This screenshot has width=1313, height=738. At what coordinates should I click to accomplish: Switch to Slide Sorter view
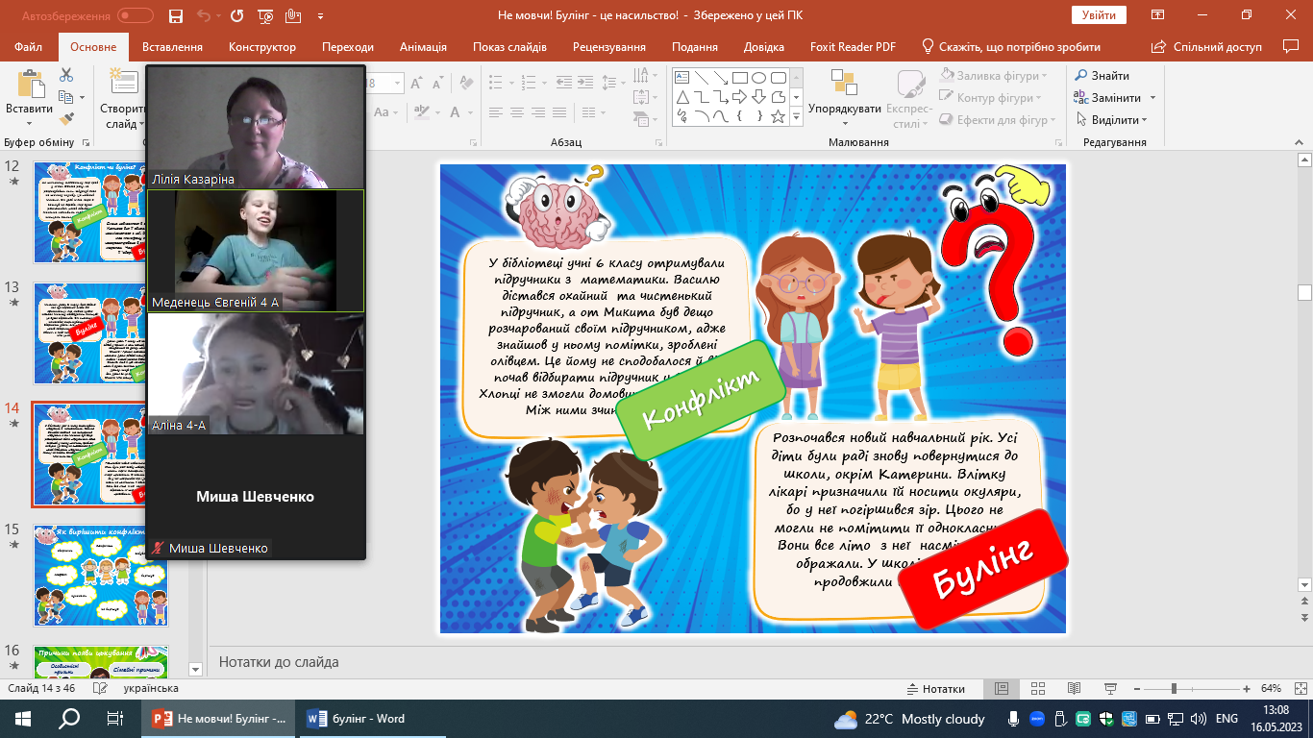click(x=1037, y=689)
